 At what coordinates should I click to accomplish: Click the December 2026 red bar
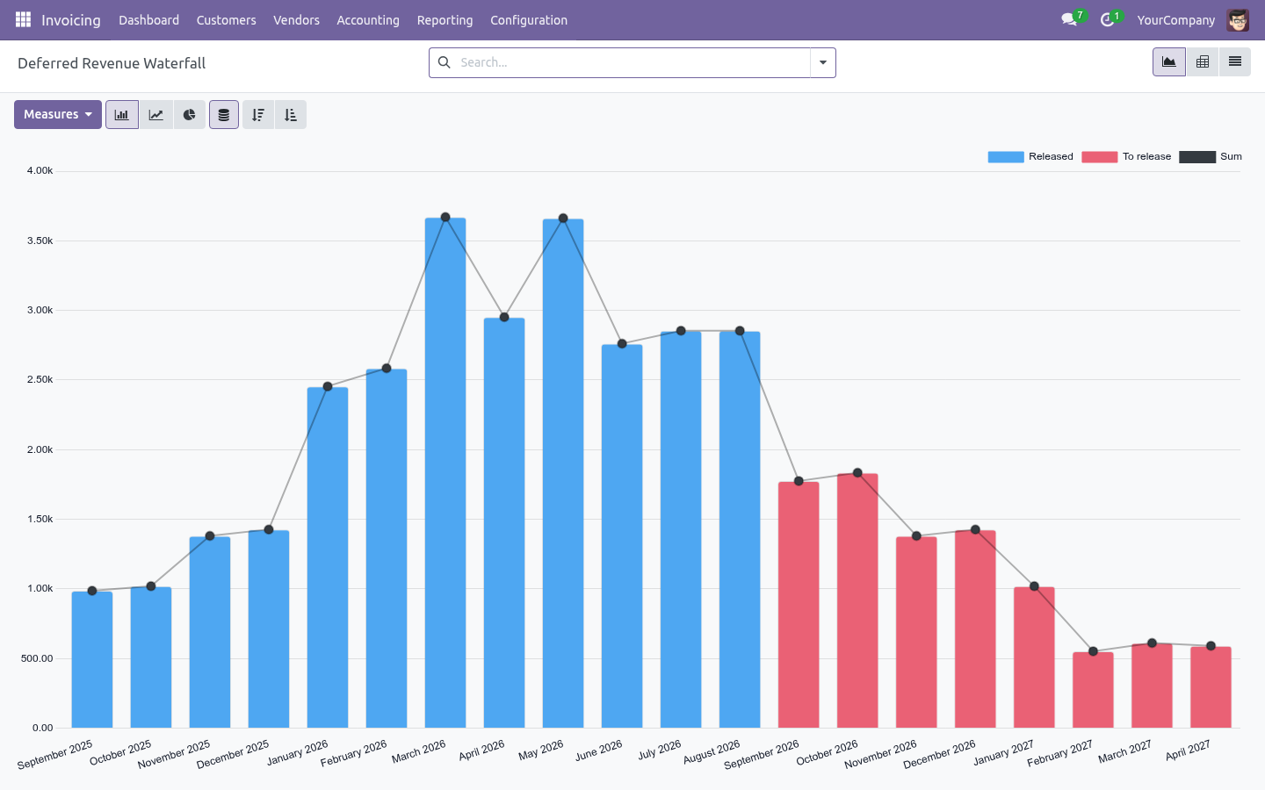tap(975, 629)
